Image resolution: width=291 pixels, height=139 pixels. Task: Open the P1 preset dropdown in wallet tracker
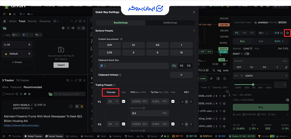point(38,35)
